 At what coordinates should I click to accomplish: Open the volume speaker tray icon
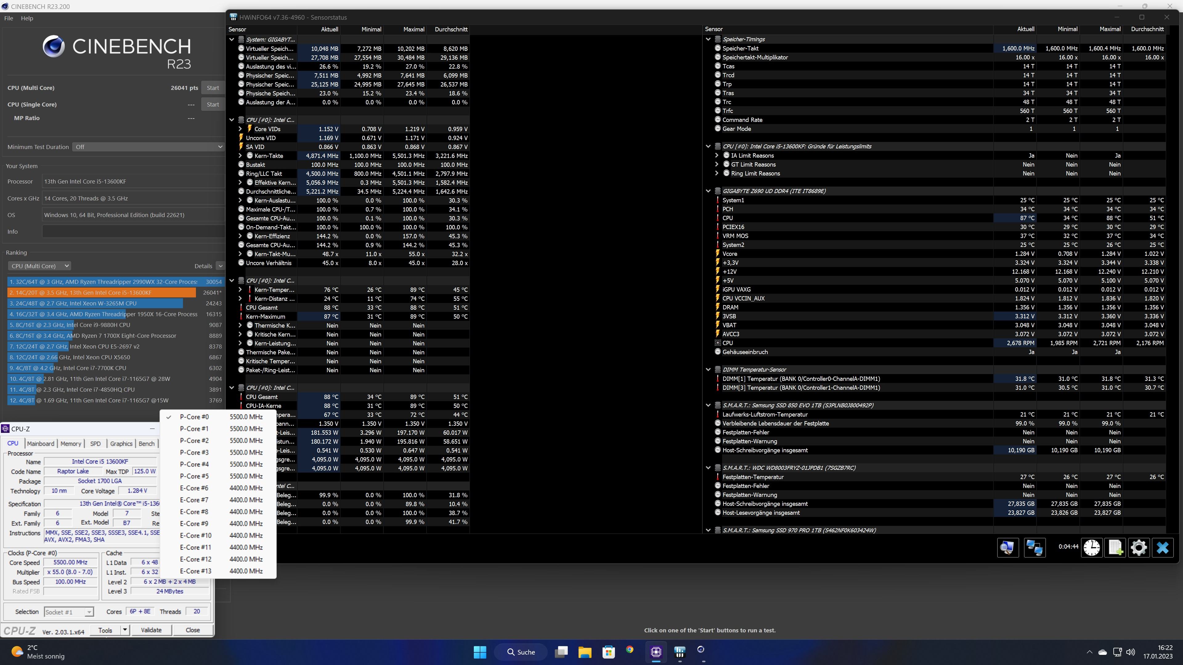tap(1131, 652)
